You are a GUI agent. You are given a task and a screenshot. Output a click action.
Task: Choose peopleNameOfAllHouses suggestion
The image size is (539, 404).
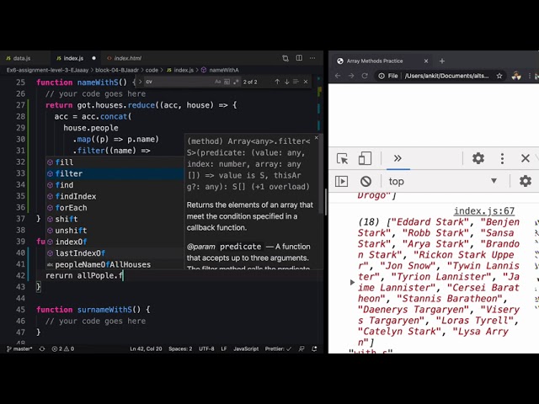click(x=115, y=264)
